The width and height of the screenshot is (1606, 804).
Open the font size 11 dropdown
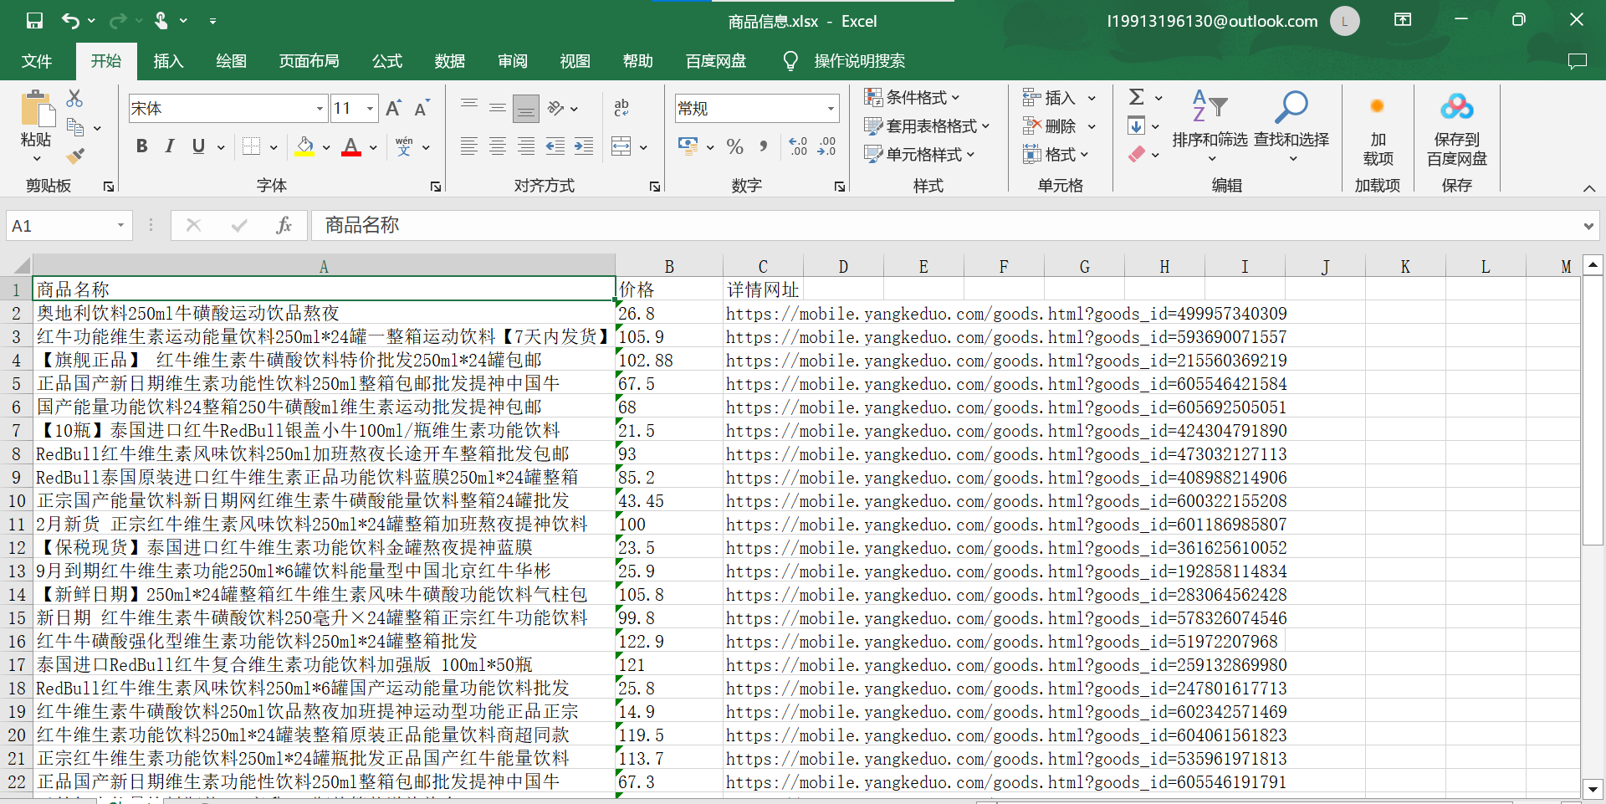tap(370, 109)
